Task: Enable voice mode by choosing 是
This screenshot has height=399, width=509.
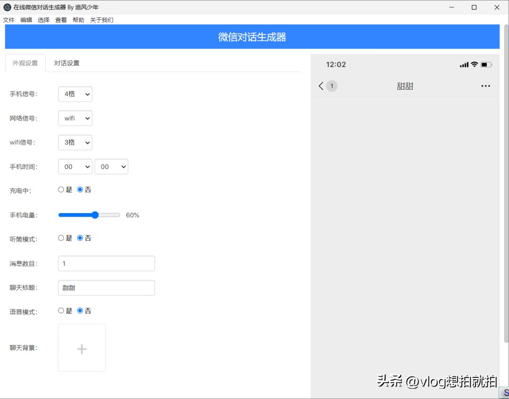Action: tap(61, 310)
